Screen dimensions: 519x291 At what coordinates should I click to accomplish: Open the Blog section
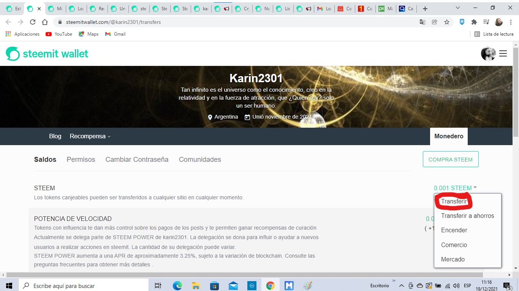tap(55, 136)
